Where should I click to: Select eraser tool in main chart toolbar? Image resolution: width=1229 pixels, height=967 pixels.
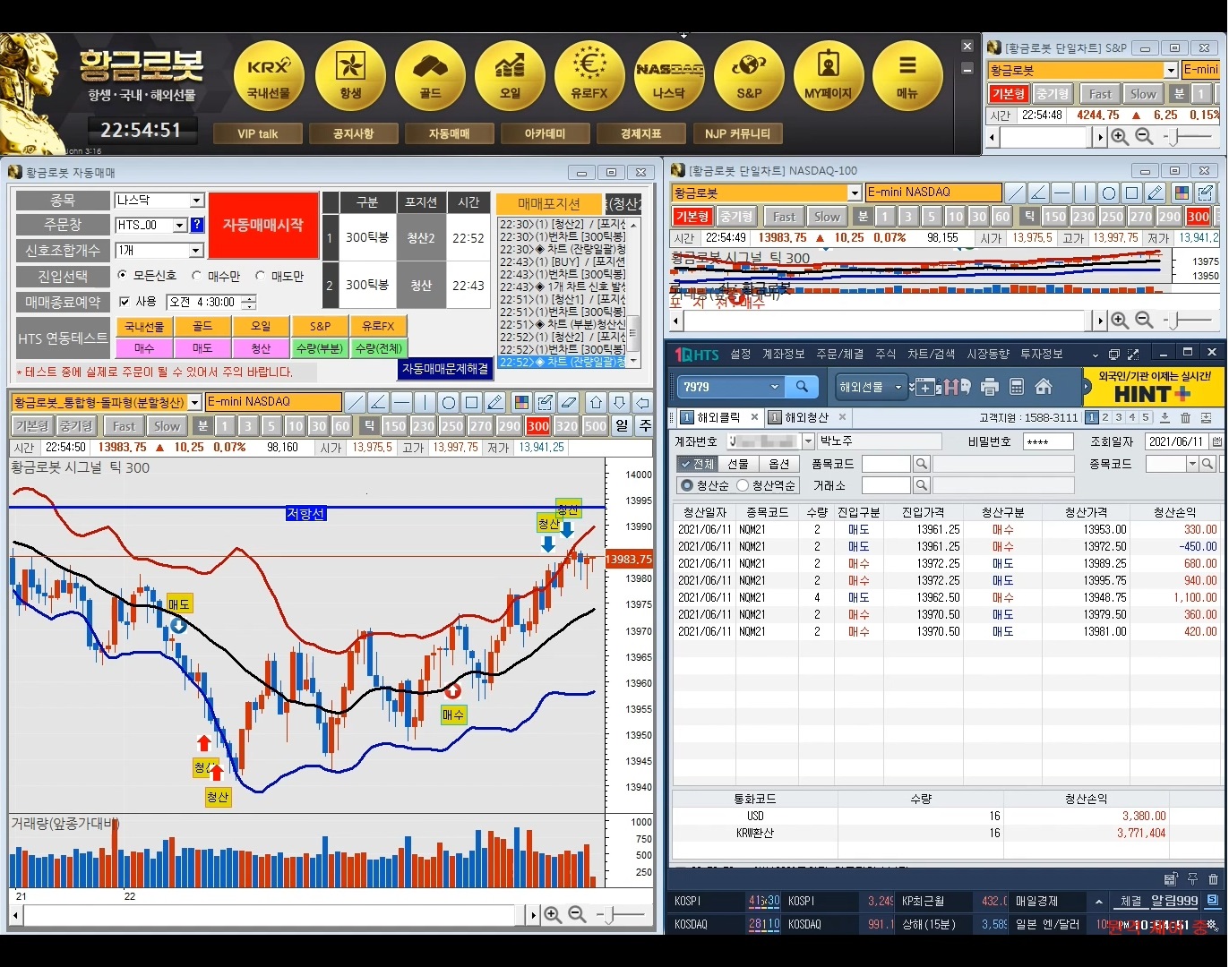[x=568, y=403]
